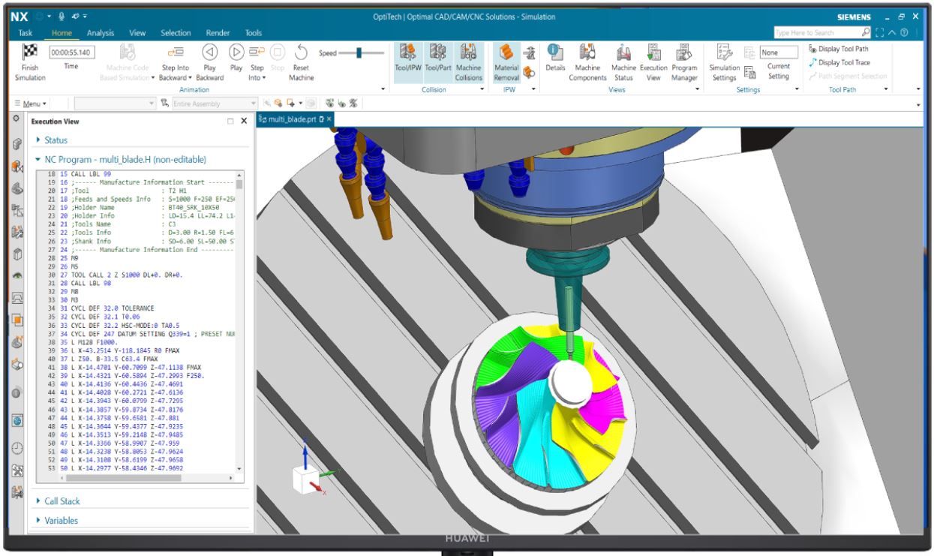Open the Render ribbon tab
Viewport: 934px width, 556px height.
[x=218, y=33]
